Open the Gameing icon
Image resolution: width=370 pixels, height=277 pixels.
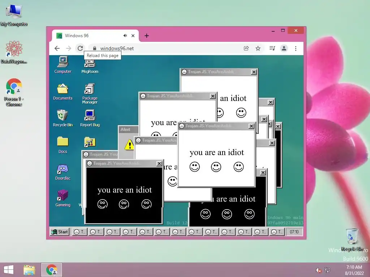63,198
